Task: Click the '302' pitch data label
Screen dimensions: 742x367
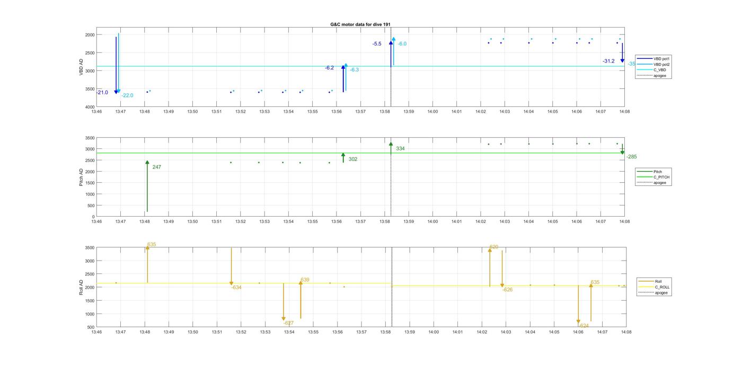Action: pos(353,159)
